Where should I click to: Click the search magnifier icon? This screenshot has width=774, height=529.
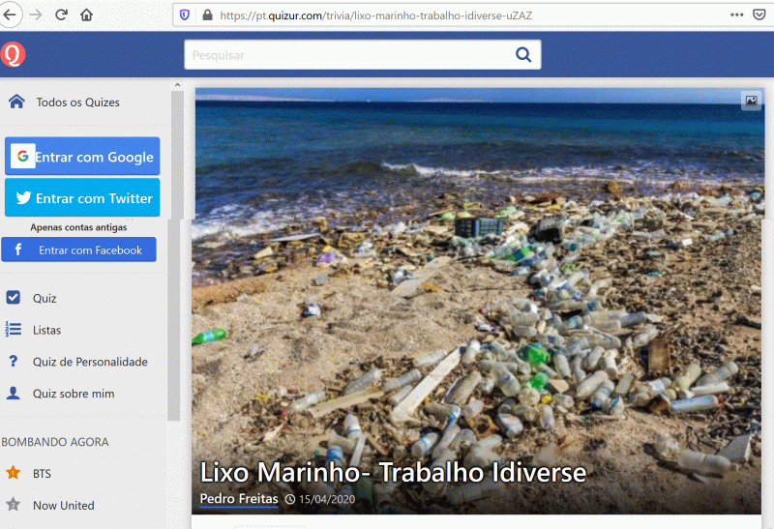tap(523, 55)
